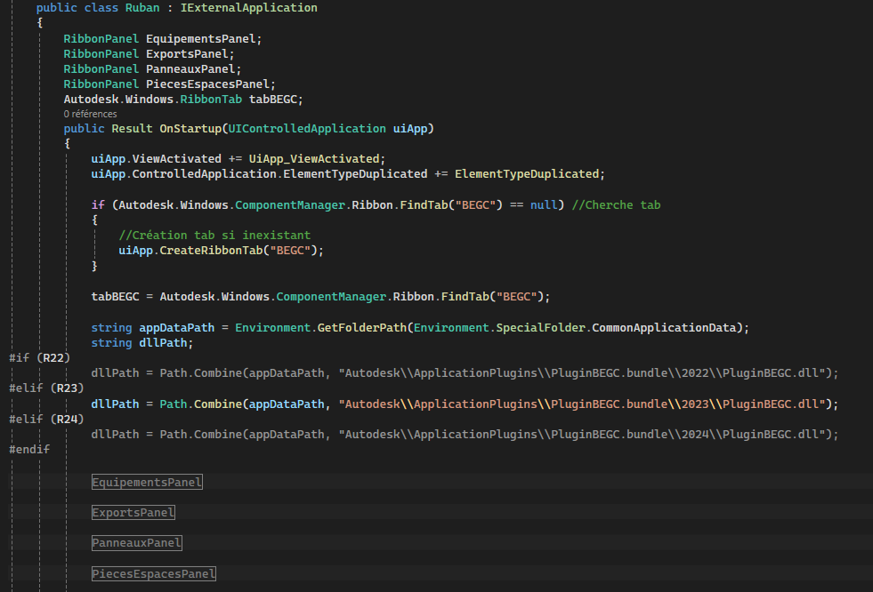Click the "//Création tab si inexistant" comment
Image resolution: width=873 pixels, height=592 pixels.
(214, 236)
